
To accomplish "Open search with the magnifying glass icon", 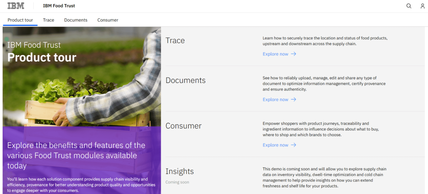I will [409, 6].
